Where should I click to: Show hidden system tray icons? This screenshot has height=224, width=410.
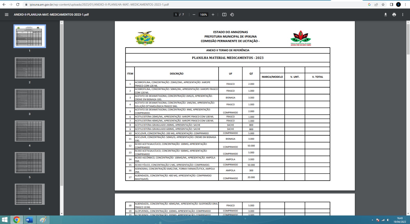372,220
